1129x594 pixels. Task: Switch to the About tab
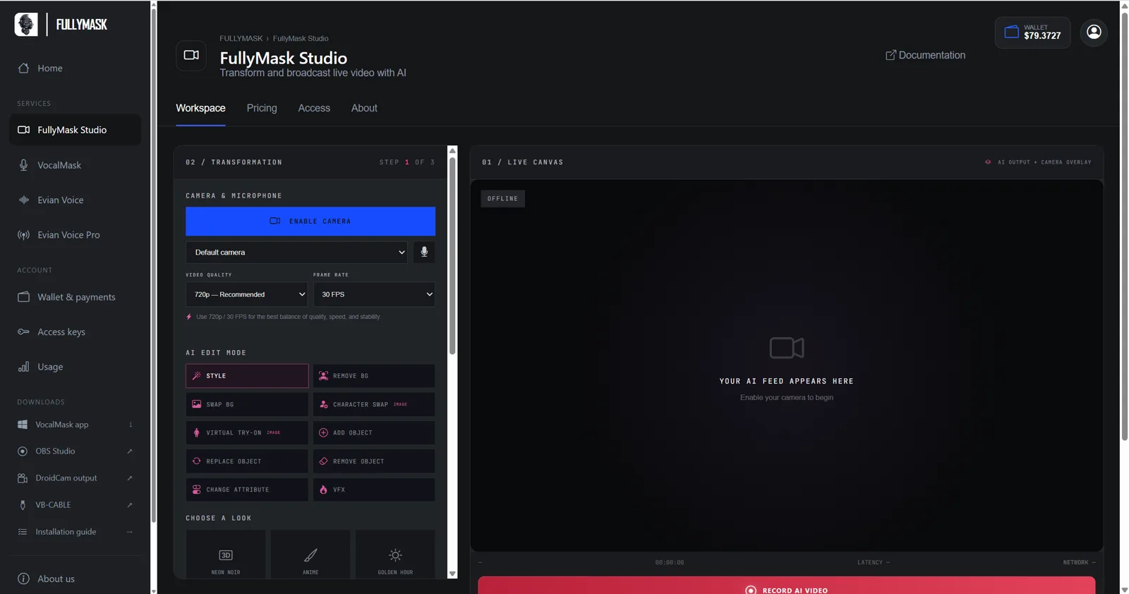pos(364,109)
